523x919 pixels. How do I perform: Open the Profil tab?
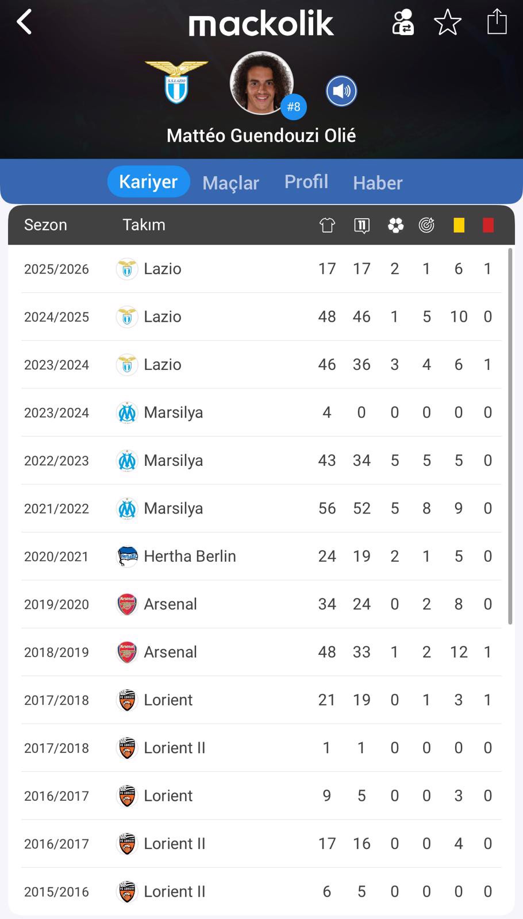coord(306,182)
